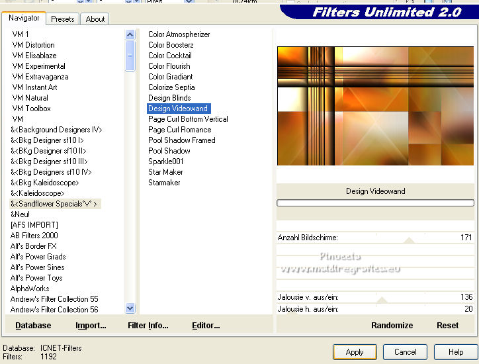The height and width of the screenshot is (364, 479).
Task: Select AB Filters 2000 category
Action: tap(34, 236)
